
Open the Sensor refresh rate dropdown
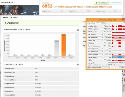tap(122, 63)
